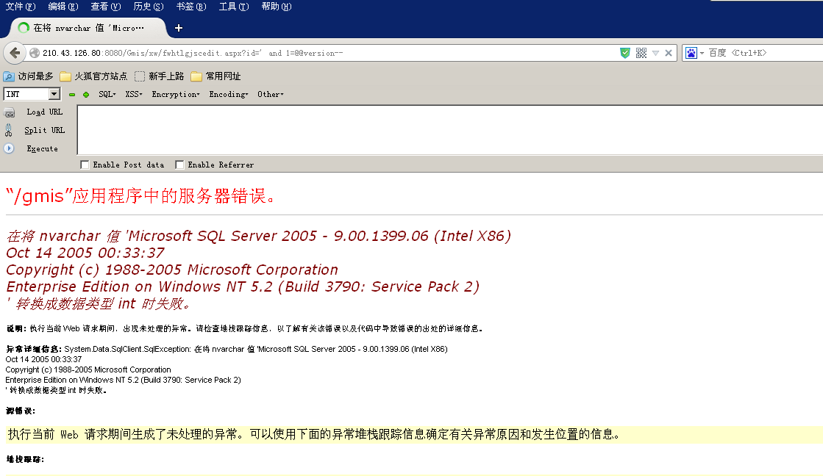The image size is (823, 476).
Task: Focus the Baidu search input field
Action: click(x=764, y=53)
